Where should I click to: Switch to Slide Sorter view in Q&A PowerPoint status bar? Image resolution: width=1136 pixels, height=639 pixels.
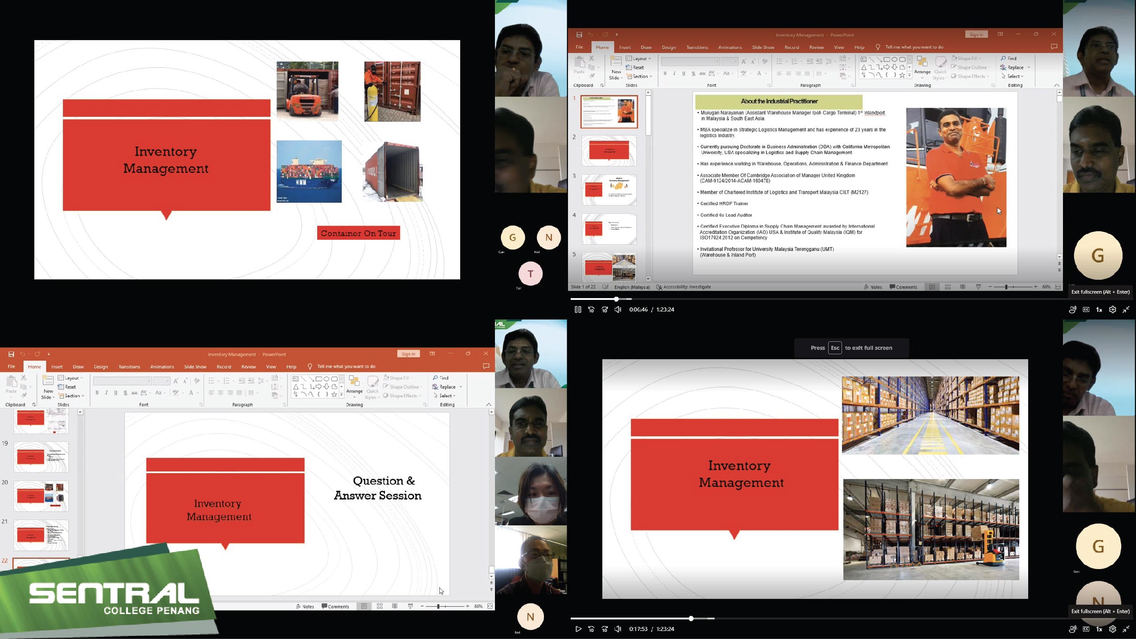[380, 606]
